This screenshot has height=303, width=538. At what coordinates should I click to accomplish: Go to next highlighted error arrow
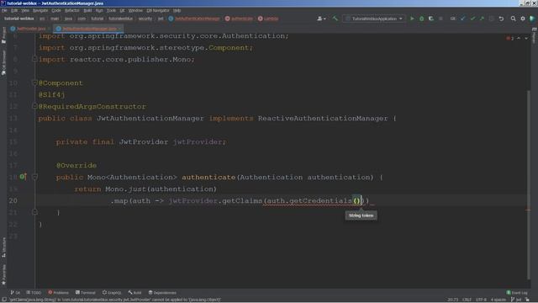[x=526, y=38]
